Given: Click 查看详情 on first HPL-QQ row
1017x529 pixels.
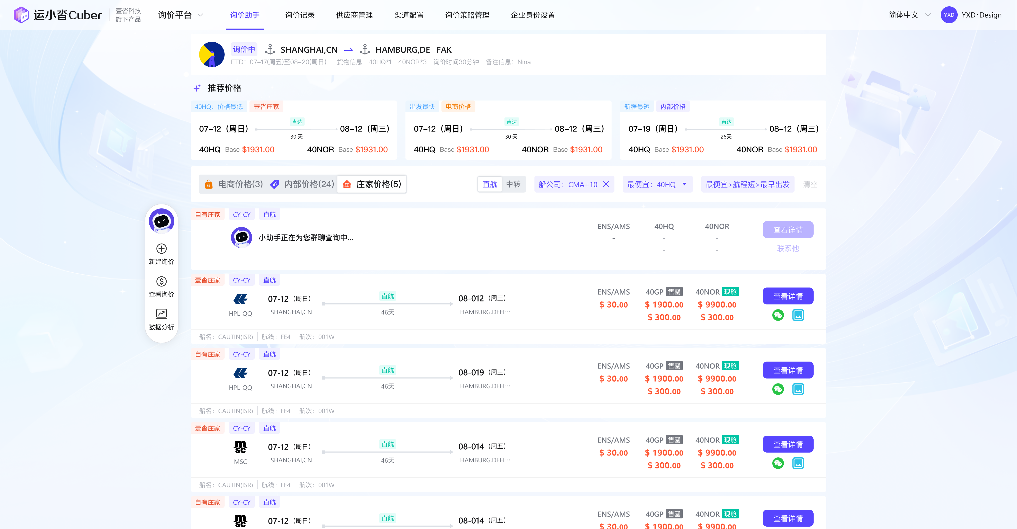Looking at the screenshot, I should [x=788, y=297].
